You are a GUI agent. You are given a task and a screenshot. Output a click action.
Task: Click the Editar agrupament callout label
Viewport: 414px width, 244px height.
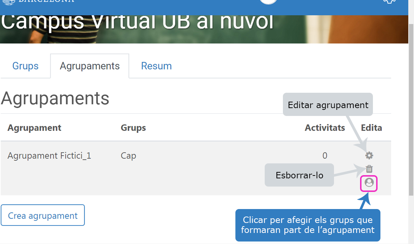point(328,105)
